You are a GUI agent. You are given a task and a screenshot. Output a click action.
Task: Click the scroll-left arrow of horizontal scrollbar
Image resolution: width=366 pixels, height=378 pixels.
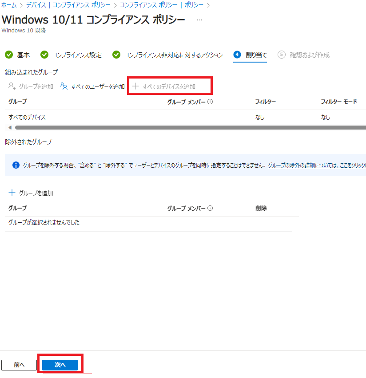click(10, 127)
